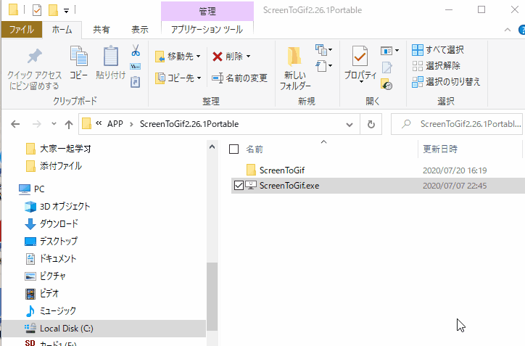Open the 移動先 (Move to) dropdown
Image resolution: width=525 pixels, height=346 pixels.
click(178, 57)
